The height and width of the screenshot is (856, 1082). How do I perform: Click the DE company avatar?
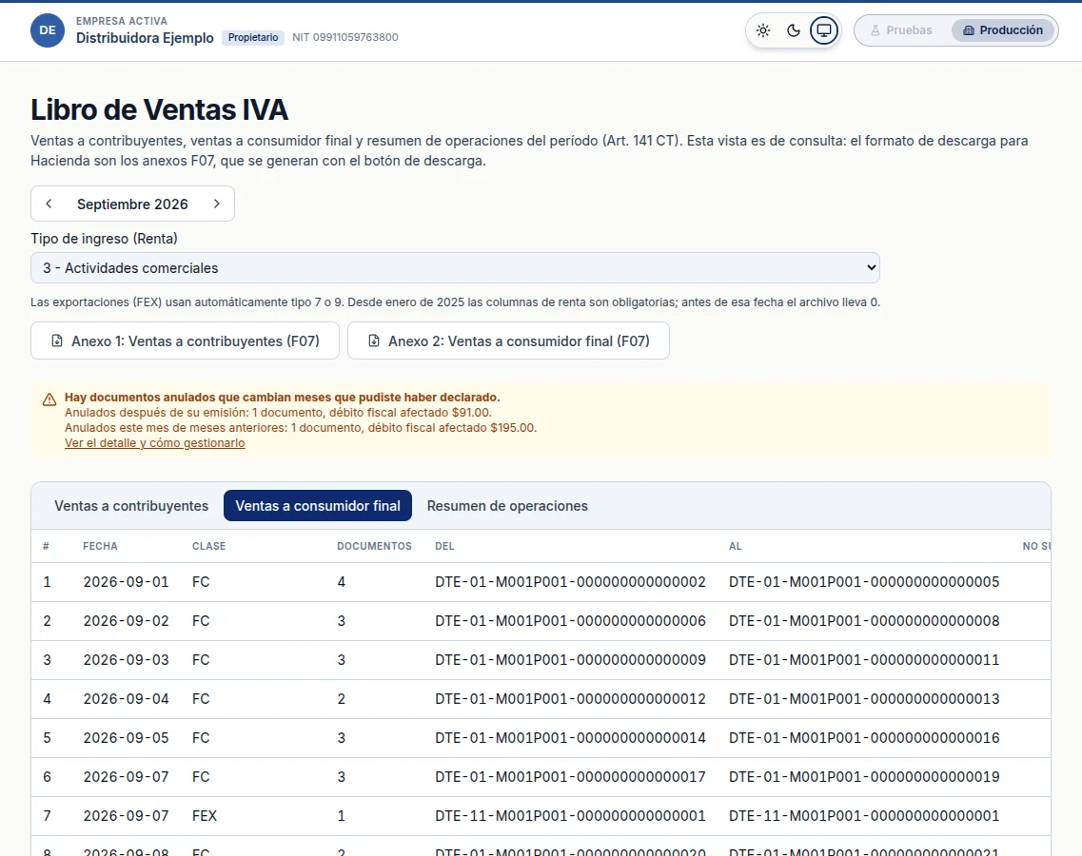coord(48,30)
